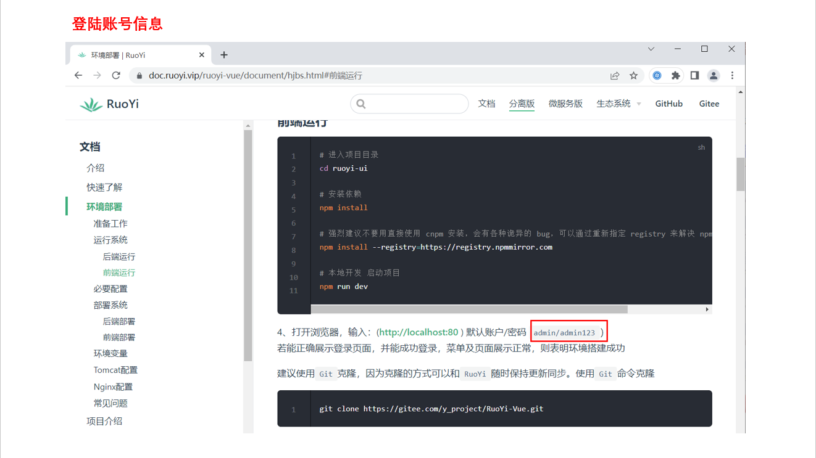Go to 部署系统 section
The width and height of the screenshot is (816, 458).
tap(110, 305)
